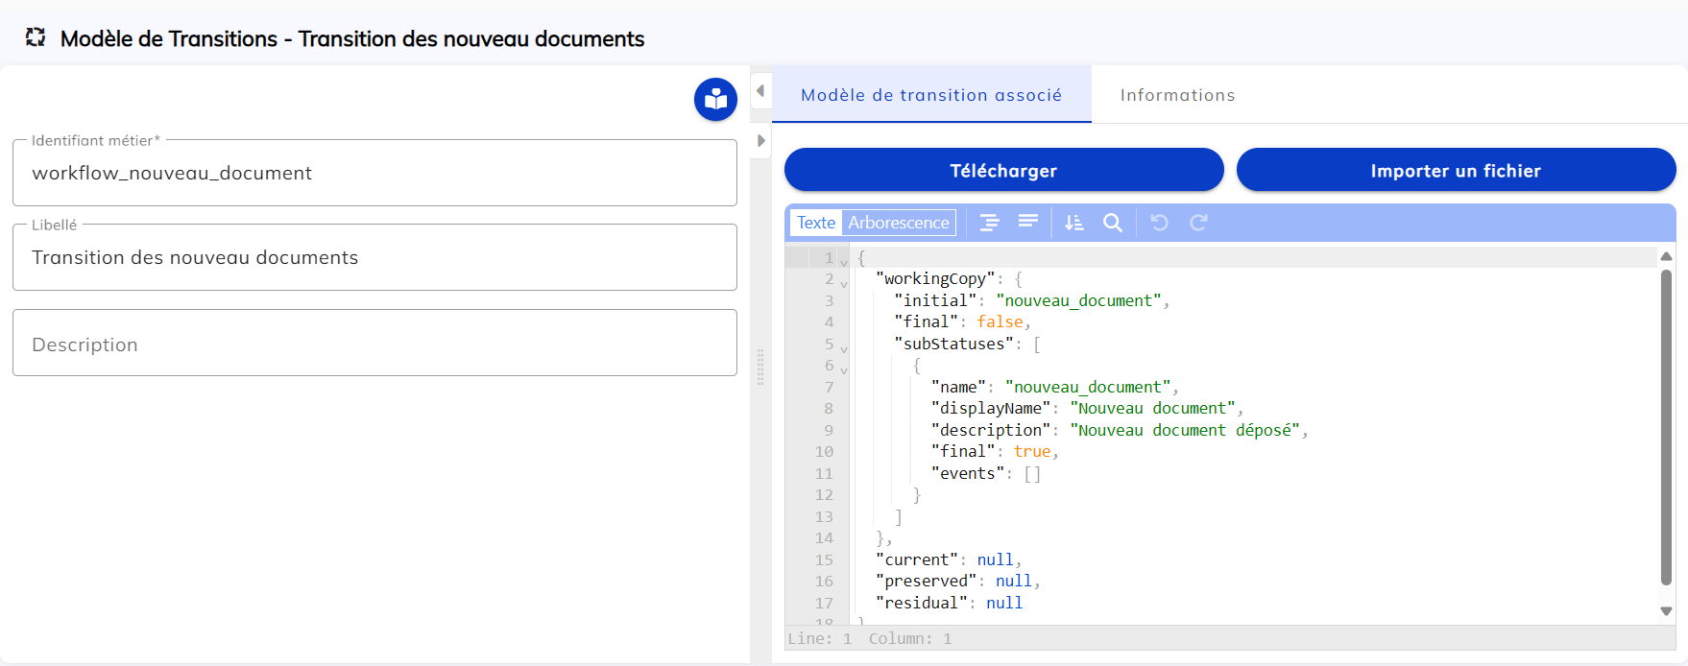The height and width of the screenshot is (666, 1688).
Task: Click the sort contents icon
Action: [x=1073, y=223]
